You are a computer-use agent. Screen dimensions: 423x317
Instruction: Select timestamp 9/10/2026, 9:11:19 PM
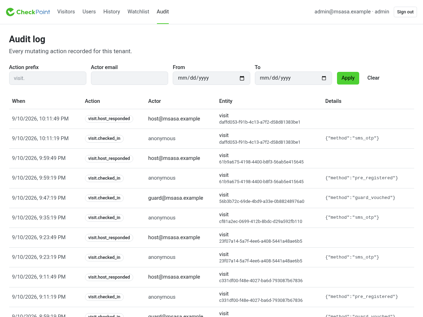pyautogui.click(x=39, y=297)
